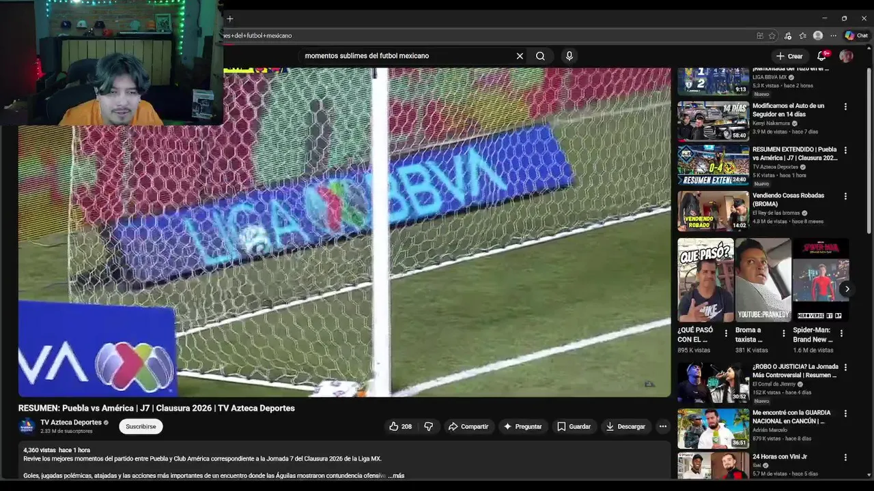Open the Copilot Chat button
Screen dimensions: 874x491
(x=856, y=35)
